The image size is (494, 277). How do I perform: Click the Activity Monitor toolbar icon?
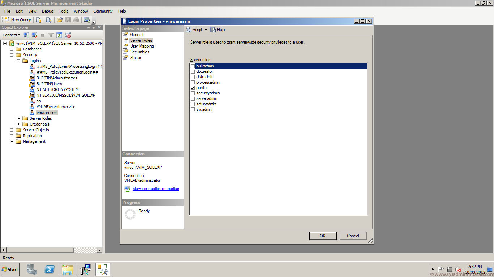coord(86,20)
